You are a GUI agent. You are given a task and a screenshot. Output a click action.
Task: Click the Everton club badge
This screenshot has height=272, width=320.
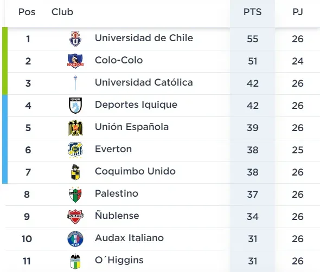(75, 150)
